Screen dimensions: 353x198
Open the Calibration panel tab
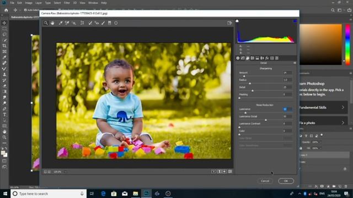click(272, 58)
